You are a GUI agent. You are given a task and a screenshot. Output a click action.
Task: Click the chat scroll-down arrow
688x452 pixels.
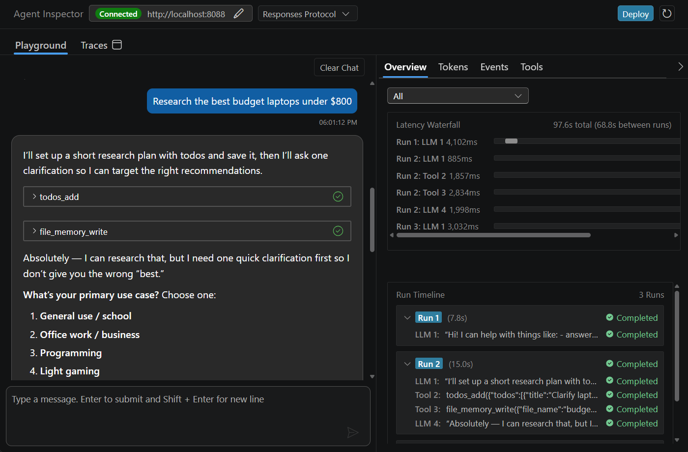(372, 376)
